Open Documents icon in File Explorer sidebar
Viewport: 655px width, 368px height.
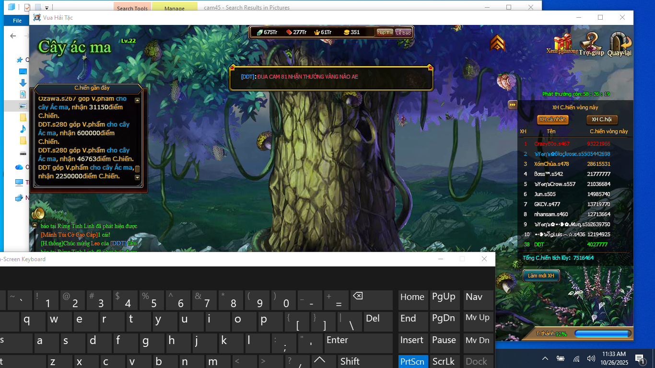23,94
